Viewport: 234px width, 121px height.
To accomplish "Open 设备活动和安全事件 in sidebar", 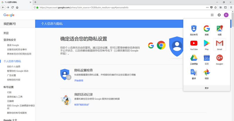I will coord(17,49).
